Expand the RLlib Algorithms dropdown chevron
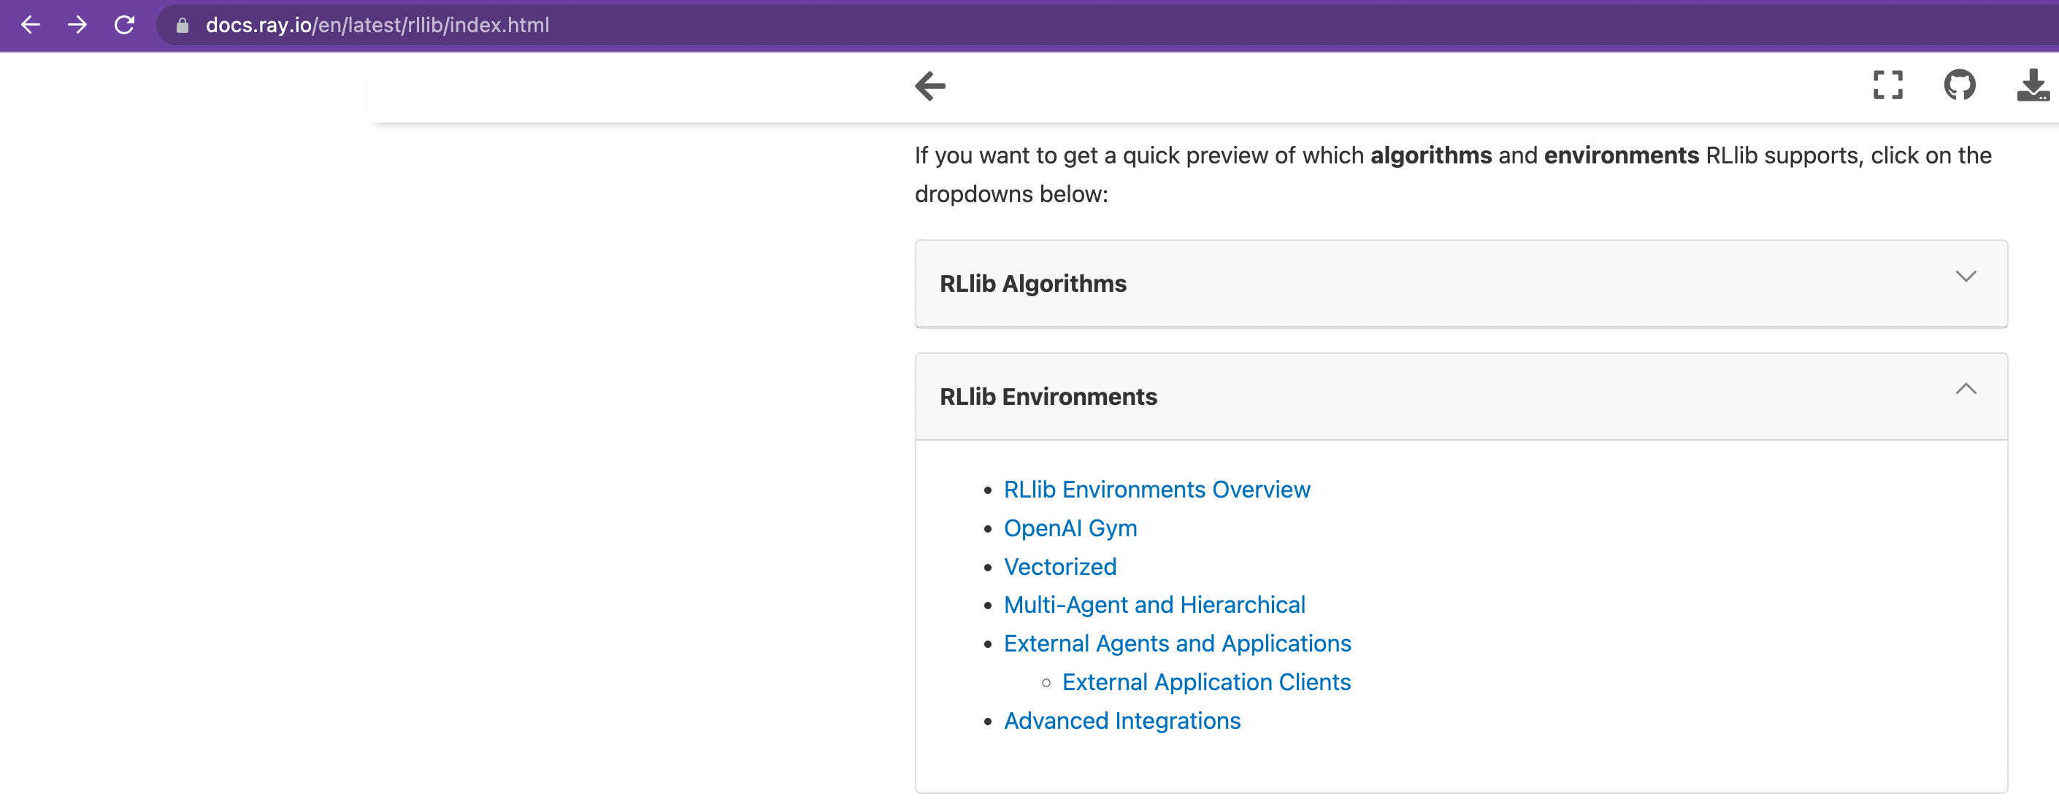This screenshot has width=2059, height=804. 1966,277
